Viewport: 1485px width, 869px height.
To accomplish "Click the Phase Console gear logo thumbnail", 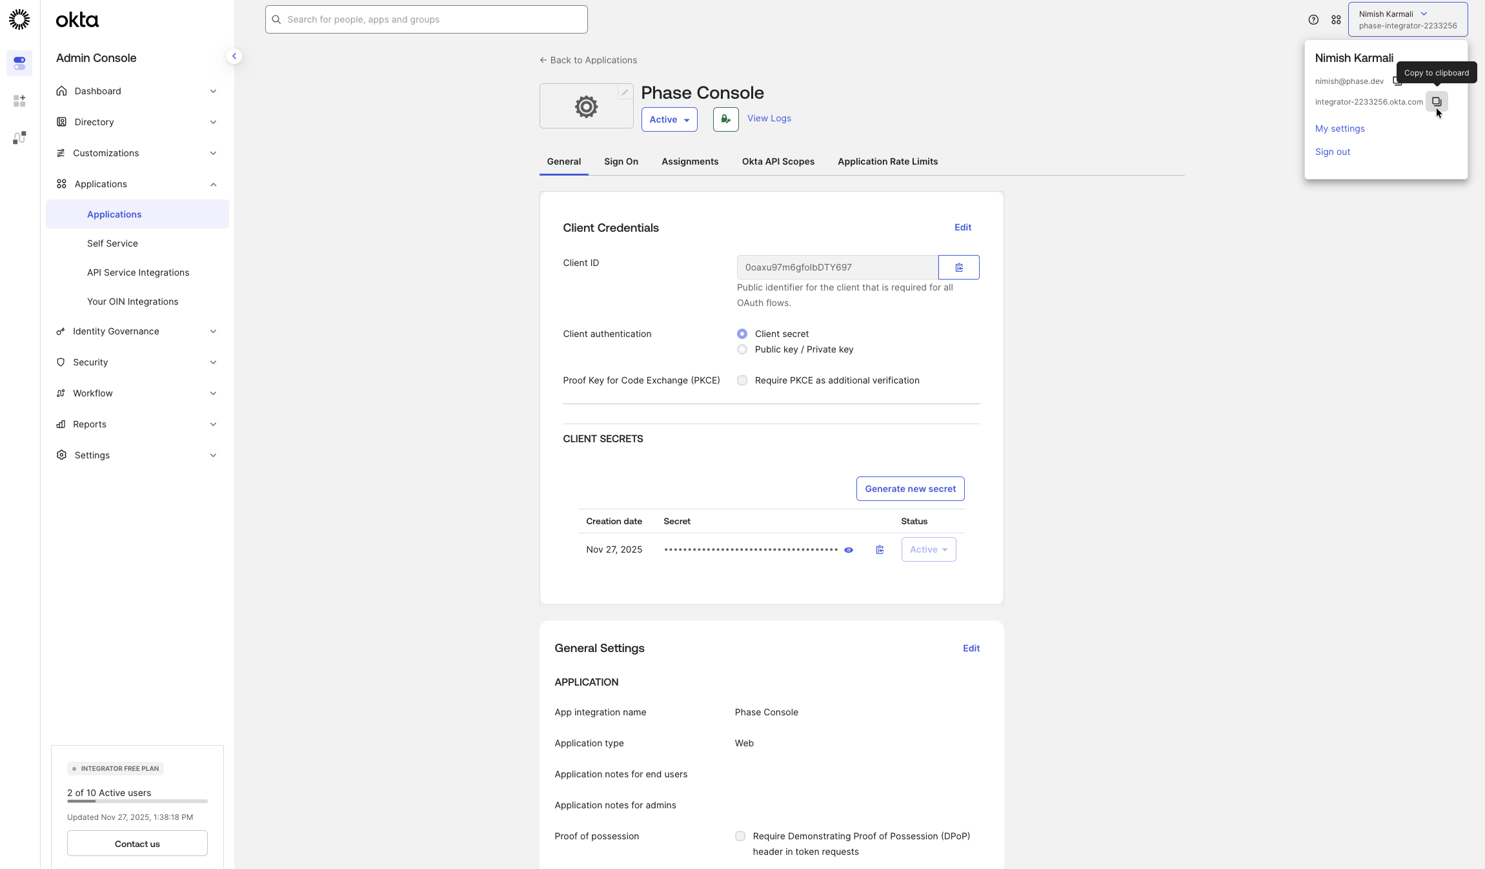I will [586, 107].
